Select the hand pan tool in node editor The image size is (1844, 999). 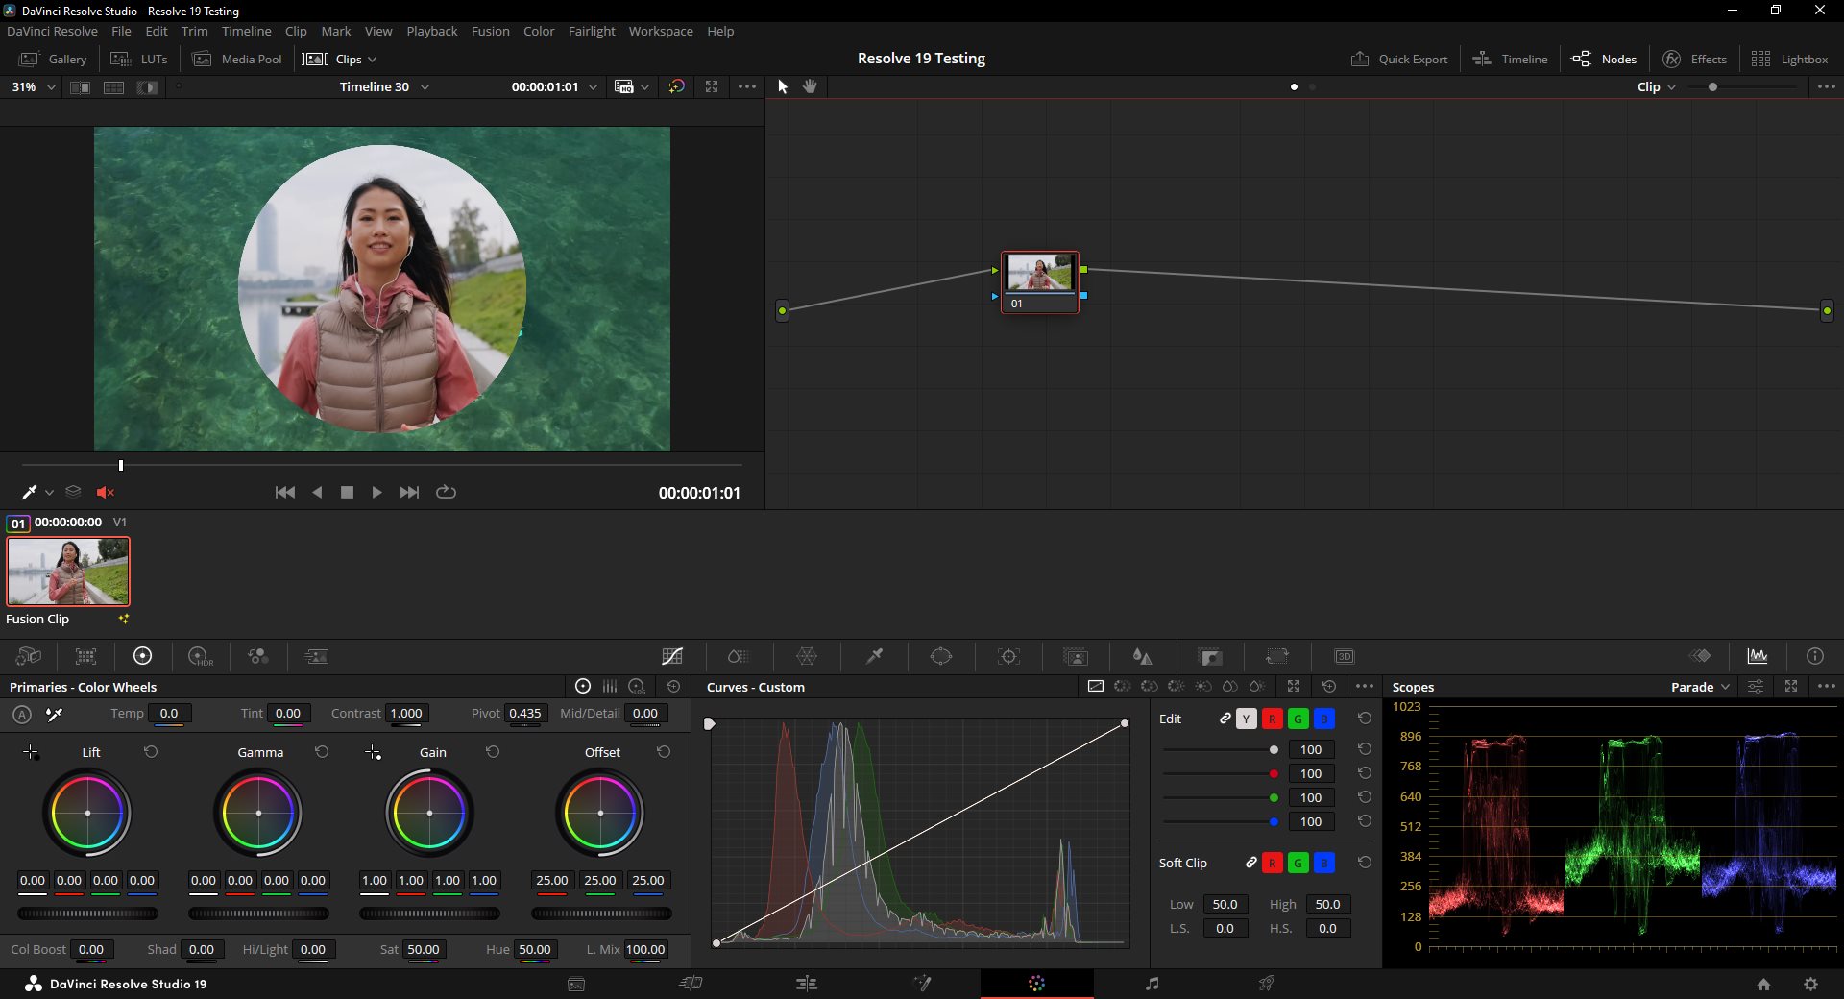[810, 86]
